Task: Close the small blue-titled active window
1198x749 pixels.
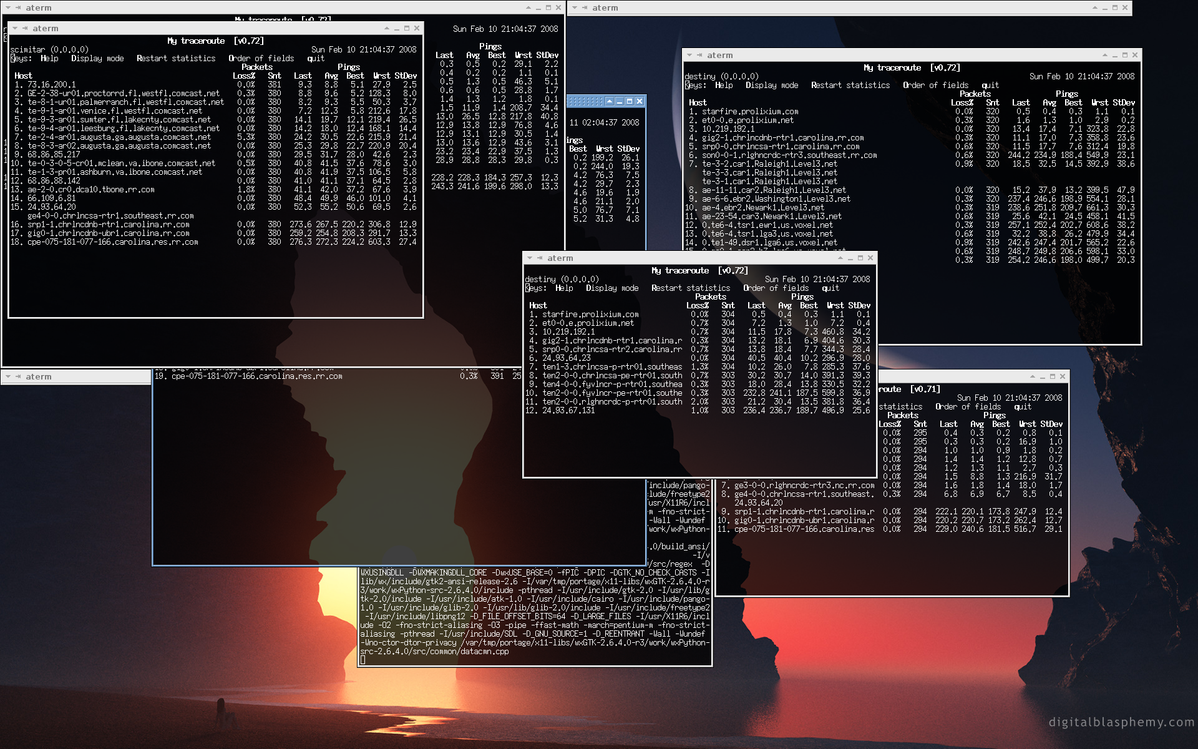Action: [640, 101]
